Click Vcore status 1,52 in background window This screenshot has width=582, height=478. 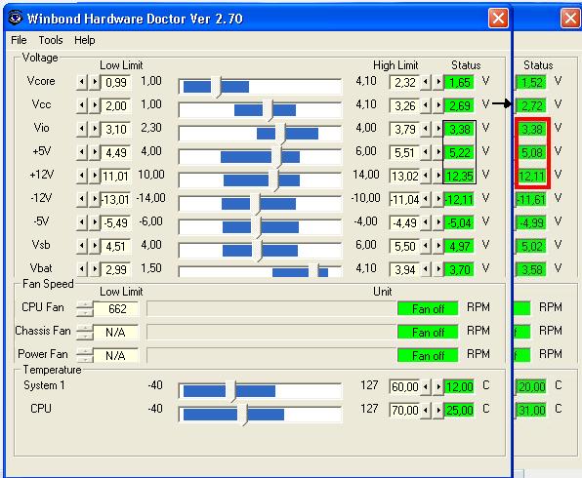[x=531, y=82]
